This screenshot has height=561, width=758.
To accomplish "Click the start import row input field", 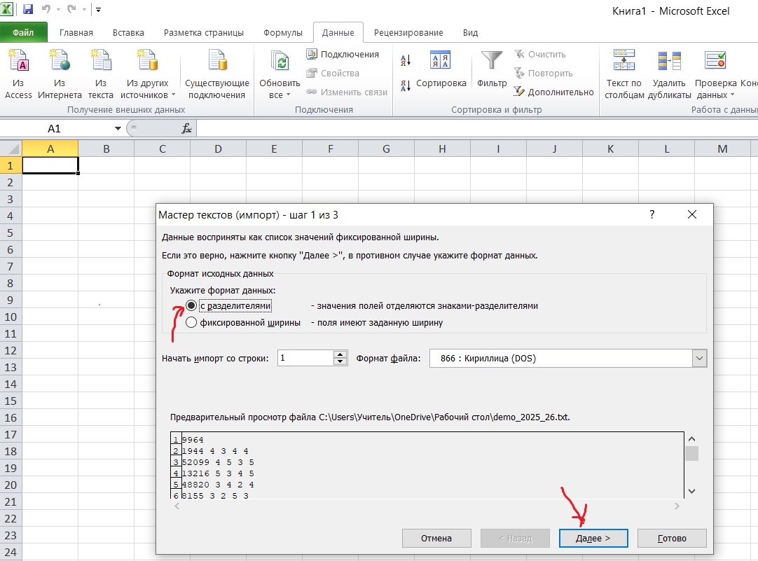I will [x=305, y=358].
